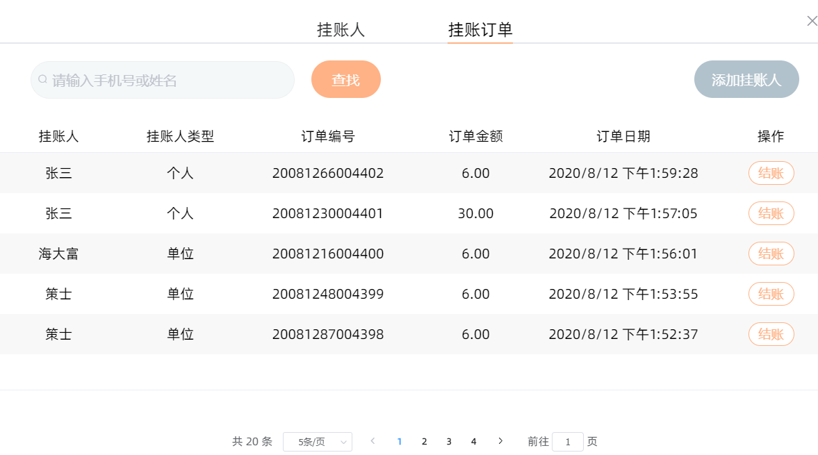Jump to page 2 in pagination

point(424,441)
